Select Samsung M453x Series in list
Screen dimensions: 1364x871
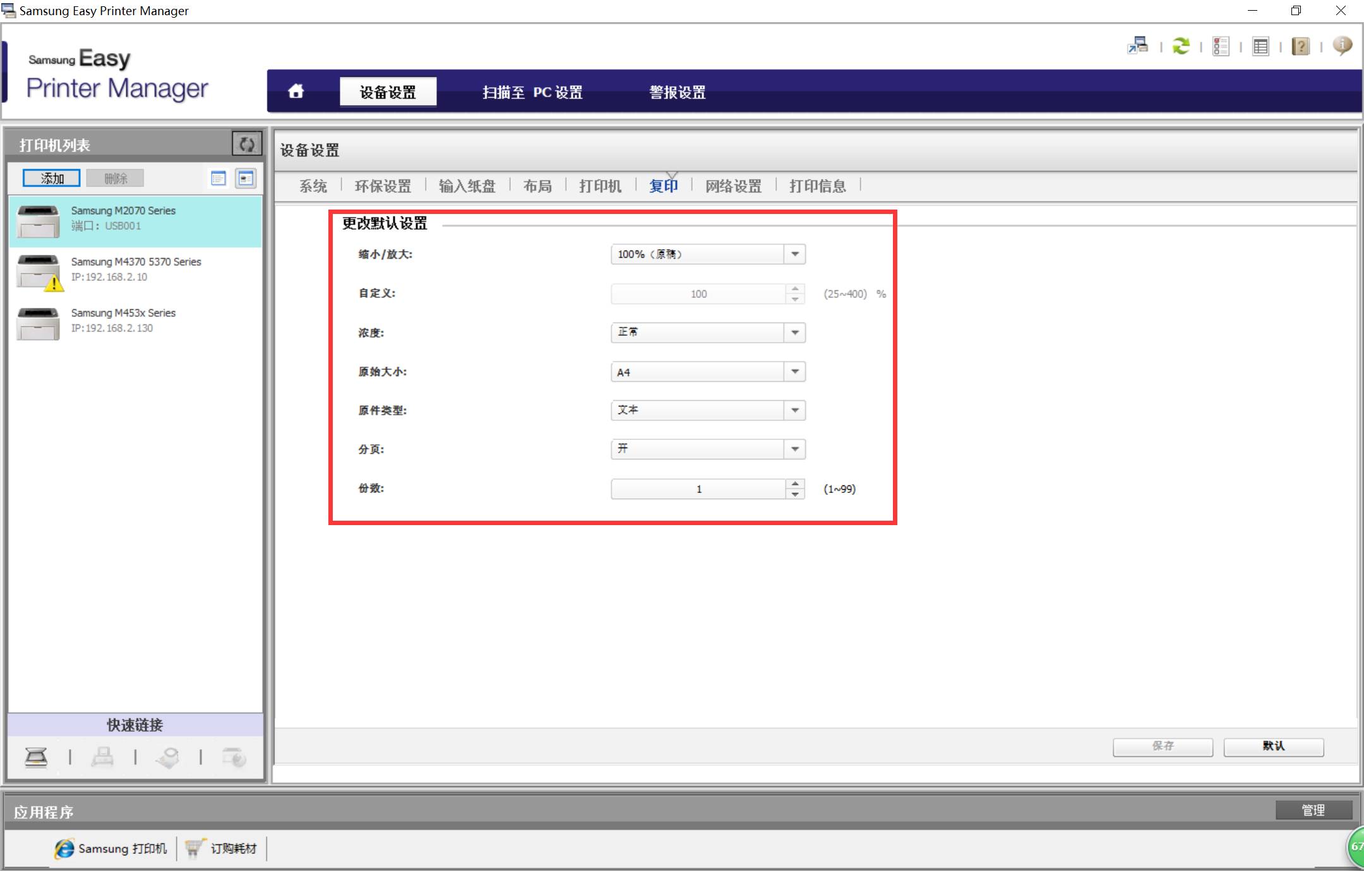coord(135,323)
